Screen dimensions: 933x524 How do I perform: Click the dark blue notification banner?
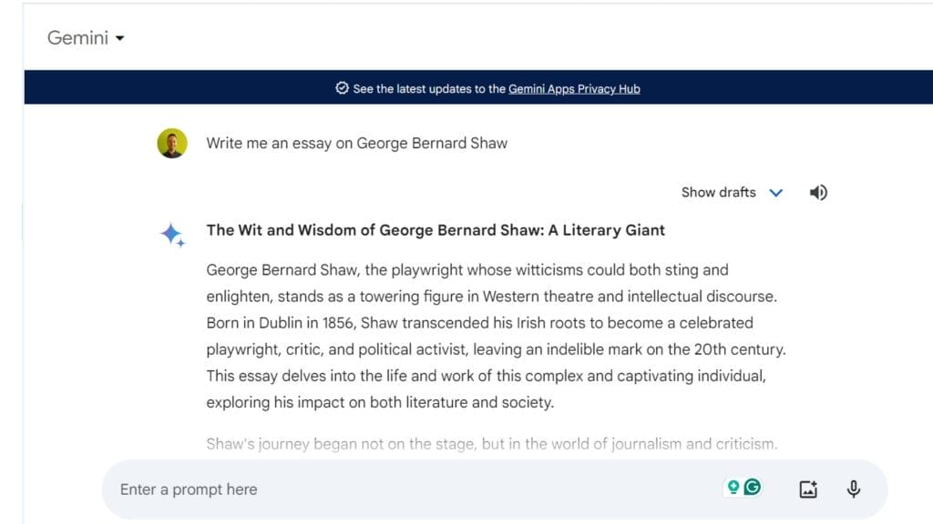pyautogui.click(x=478, y=87)
